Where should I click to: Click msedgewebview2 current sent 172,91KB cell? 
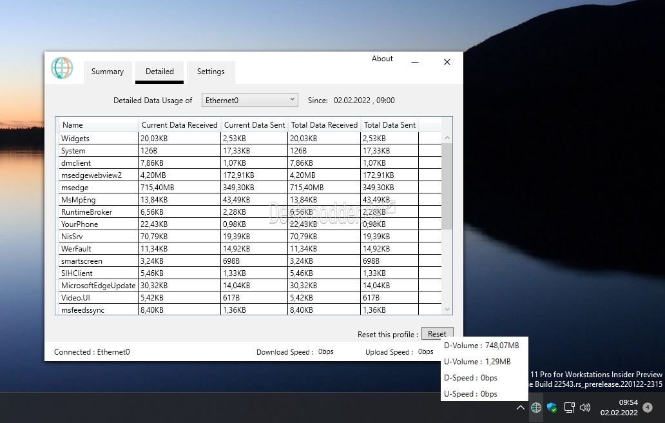[x=255, y=175]
